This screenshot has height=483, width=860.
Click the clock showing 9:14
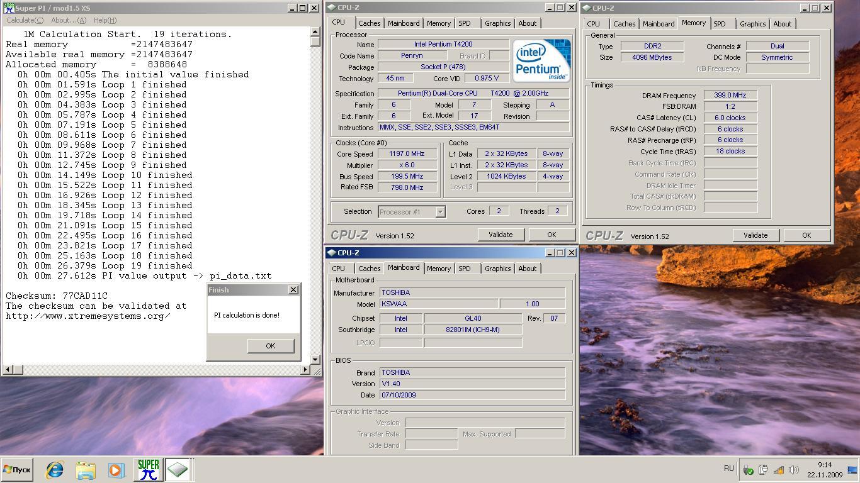[825, 465]
